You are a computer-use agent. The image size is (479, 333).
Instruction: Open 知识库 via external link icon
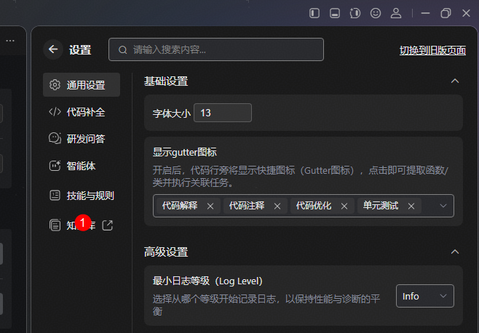tap(108, 225)
